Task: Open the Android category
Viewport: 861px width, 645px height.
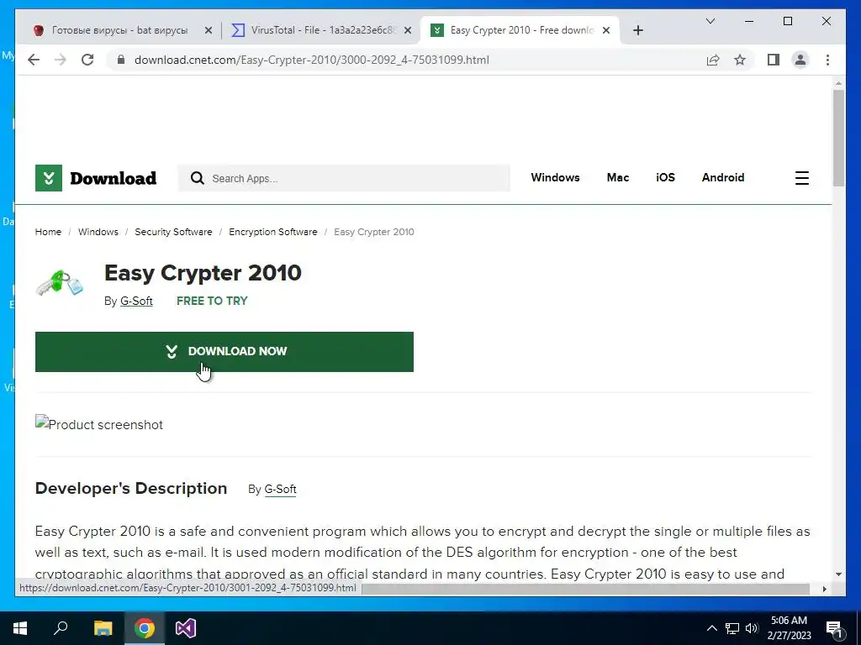Action: 722,177
